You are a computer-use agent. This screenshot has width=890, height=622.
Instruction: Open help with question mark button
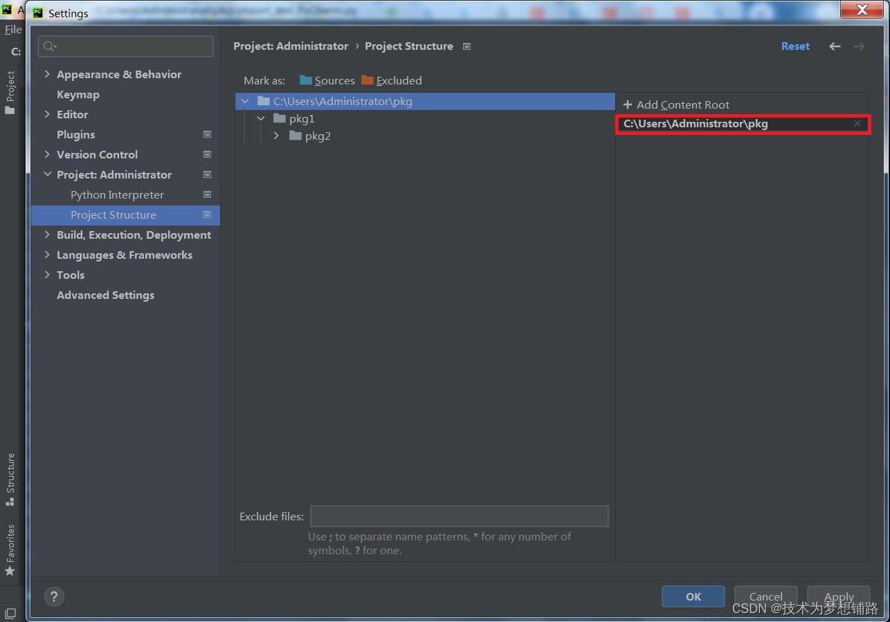point(54,596)
